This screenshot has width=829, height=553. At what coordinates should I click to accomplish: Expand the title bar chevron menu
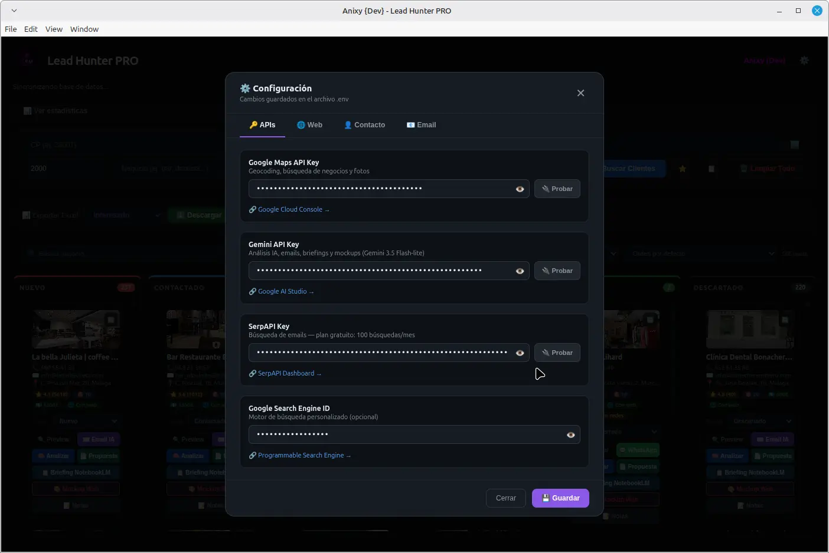pyautogui.click(x=14, y=11)
